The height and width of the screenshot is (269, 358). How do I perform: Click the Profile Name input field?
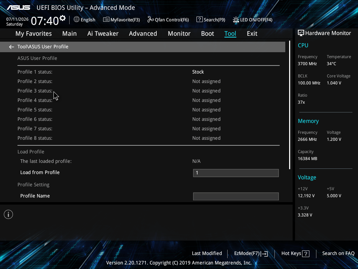coord(236,196)
